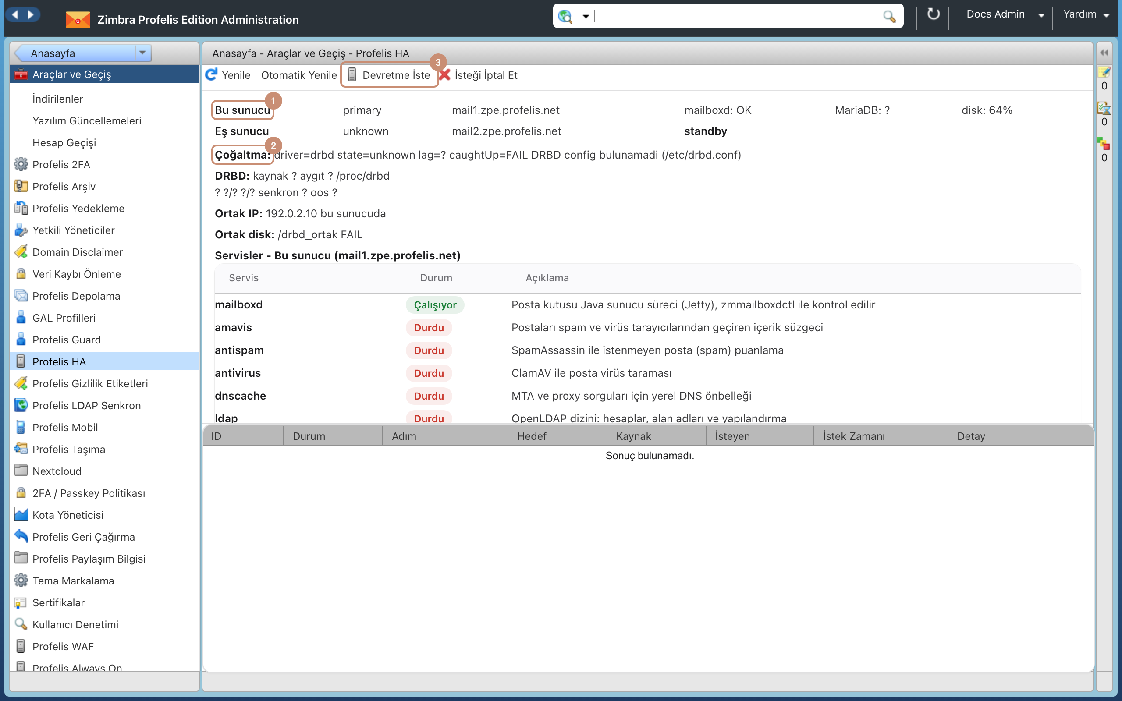The width and height of the screenshot is (1122, 701).
Task: Toggle Otomatik Yenile auto refresh
Action: [298, 75]
